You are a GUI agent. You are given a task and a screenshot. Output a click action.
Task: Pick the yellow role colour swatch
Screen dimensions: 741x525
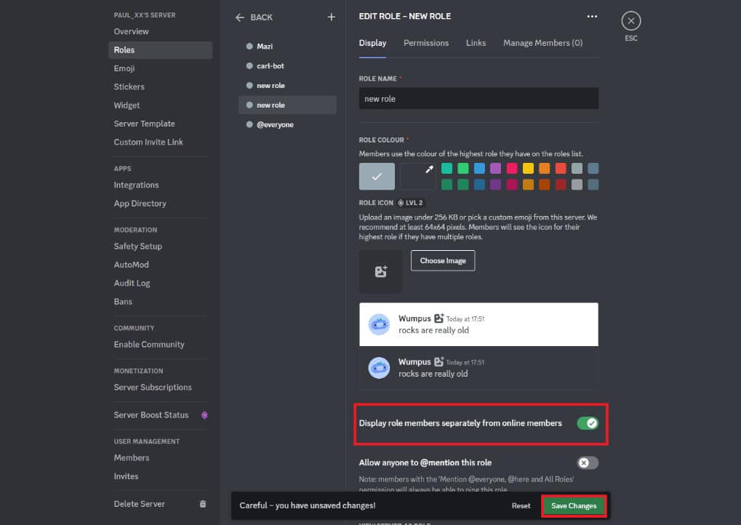point(528,168)
